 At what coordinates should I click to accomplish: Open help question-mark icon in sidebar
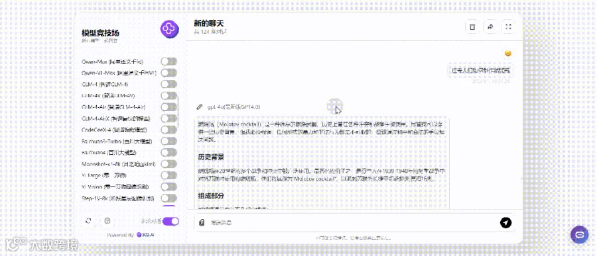click(x=107, y=221)
